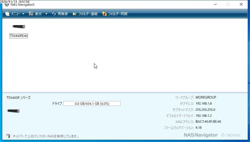Click the フォルダー同期 icon
Image resolution: width=250 pixels, height=142 pixels.
[105, 14]
